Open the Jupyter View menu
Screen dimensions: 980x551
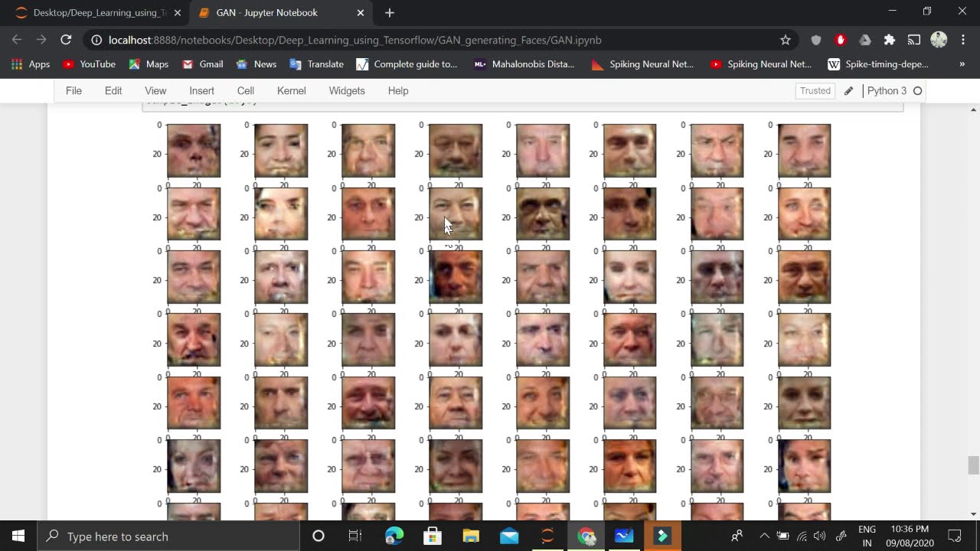click(155, 90)
